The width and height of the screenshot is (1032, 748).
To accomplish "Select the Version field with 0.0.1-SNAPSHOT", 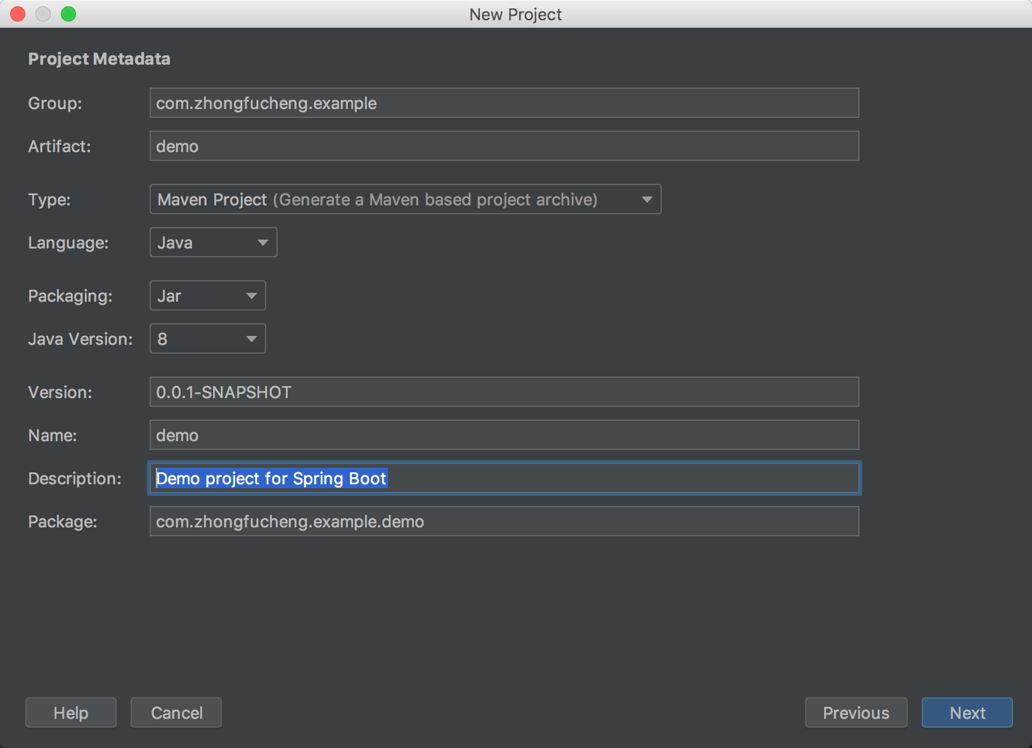I will tap(504, 392).
